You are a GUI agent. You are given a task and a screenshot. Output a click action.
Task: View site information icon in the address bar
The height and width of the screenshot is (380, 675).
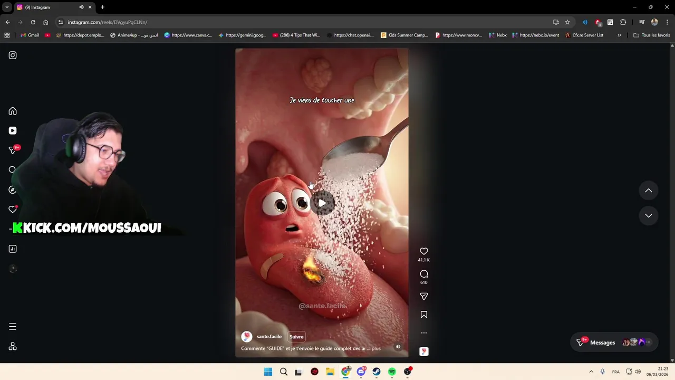pyautogui.click(x=61, y=22)
